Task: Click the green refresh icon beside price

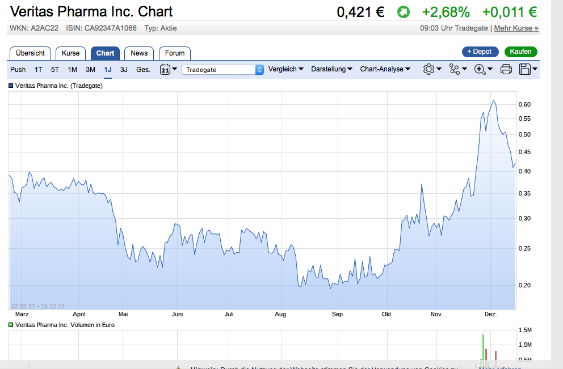Action: 403,11
